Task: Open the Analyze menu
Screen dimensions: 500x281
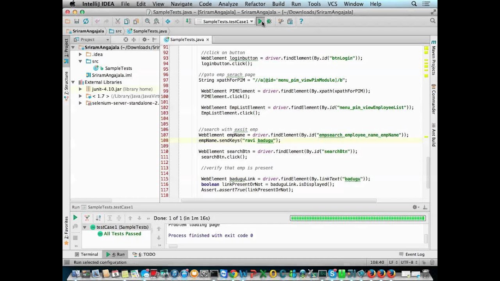Action: pyautogui.click(x=228, y=4)
